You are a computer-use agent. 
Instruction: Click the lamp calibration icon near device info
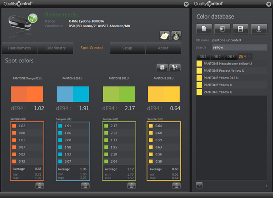point(176,36)
